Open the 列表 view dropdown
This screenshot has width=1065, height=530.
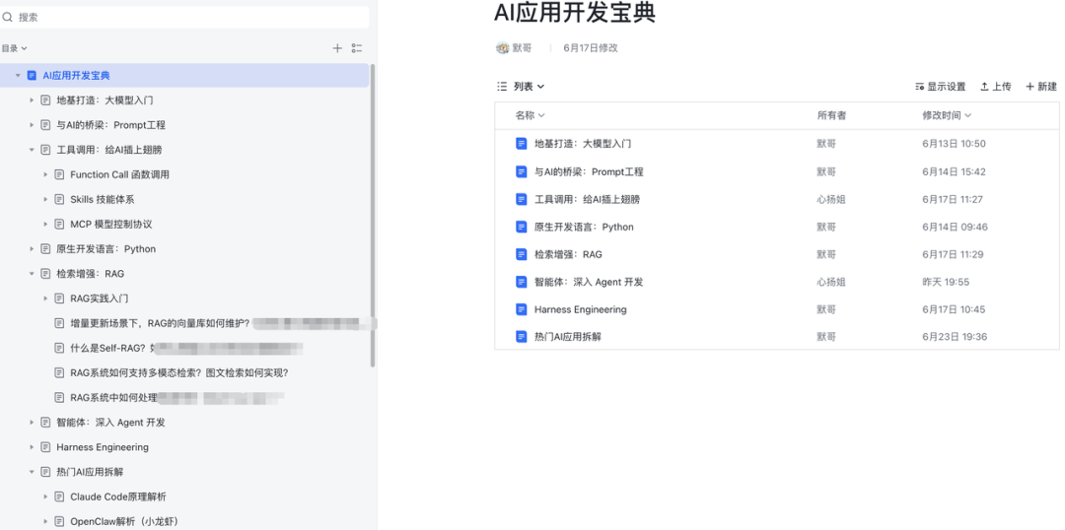(521, 86)
